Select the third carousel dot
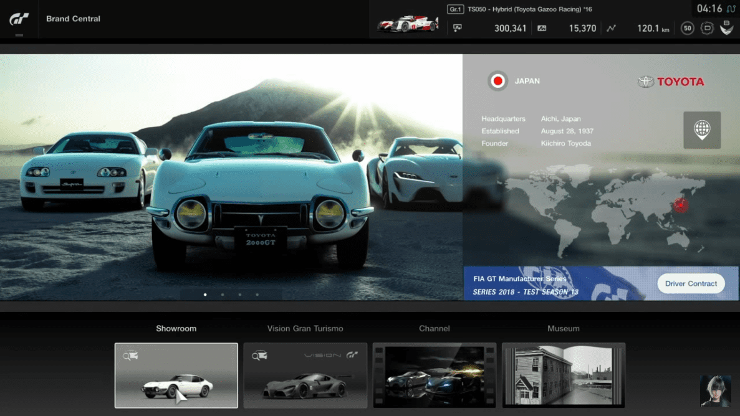Screen dimensions: 740x416 pyautogui.click(x=240, y=295)
